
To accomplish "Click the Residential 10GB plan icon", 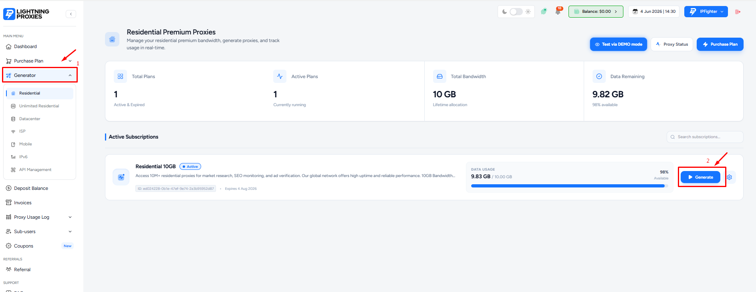I will coord(121,177).
